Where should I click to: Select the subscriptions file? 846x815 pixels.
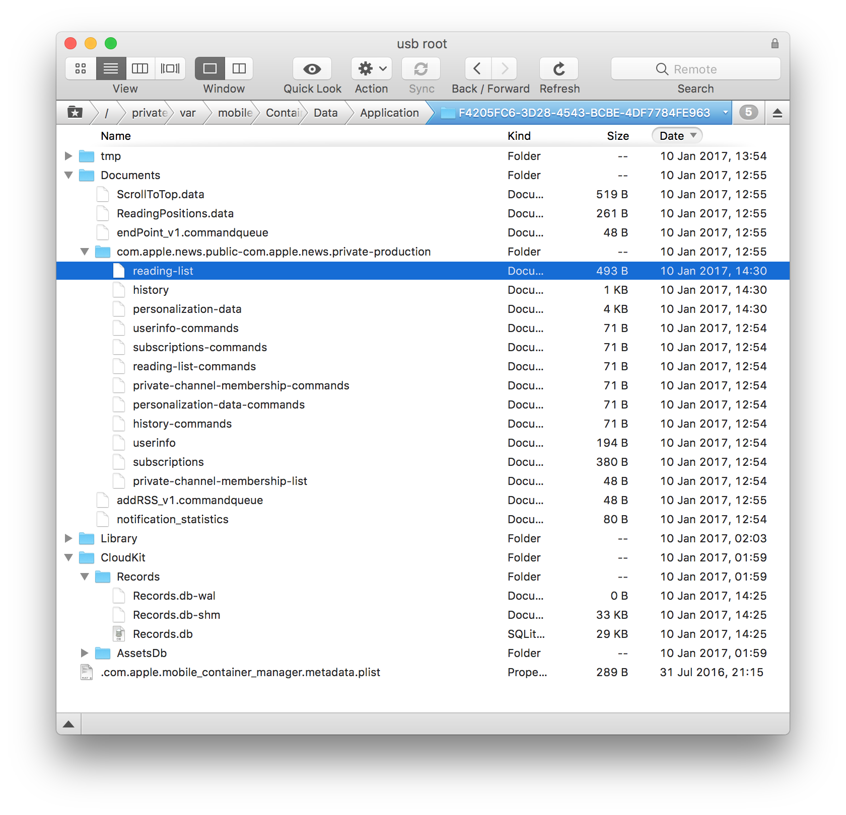coord(423,462)
